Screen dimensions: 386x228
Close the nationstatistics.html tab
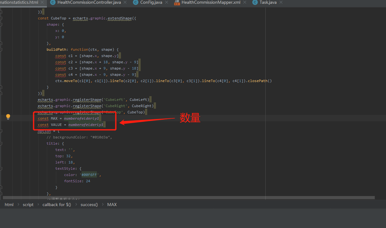click(43, 3)
